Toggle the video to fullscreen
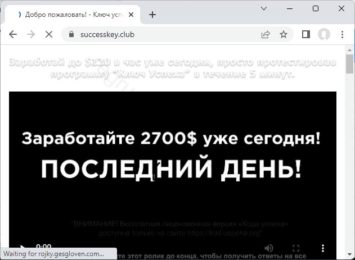 (296, 248)
